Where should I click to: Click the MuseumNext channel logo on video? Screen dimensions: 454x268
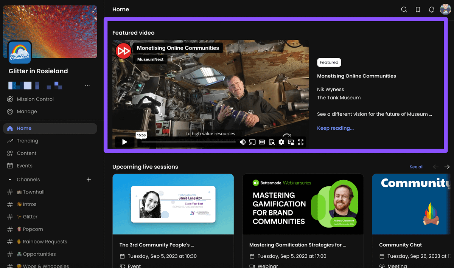[123, 51]
